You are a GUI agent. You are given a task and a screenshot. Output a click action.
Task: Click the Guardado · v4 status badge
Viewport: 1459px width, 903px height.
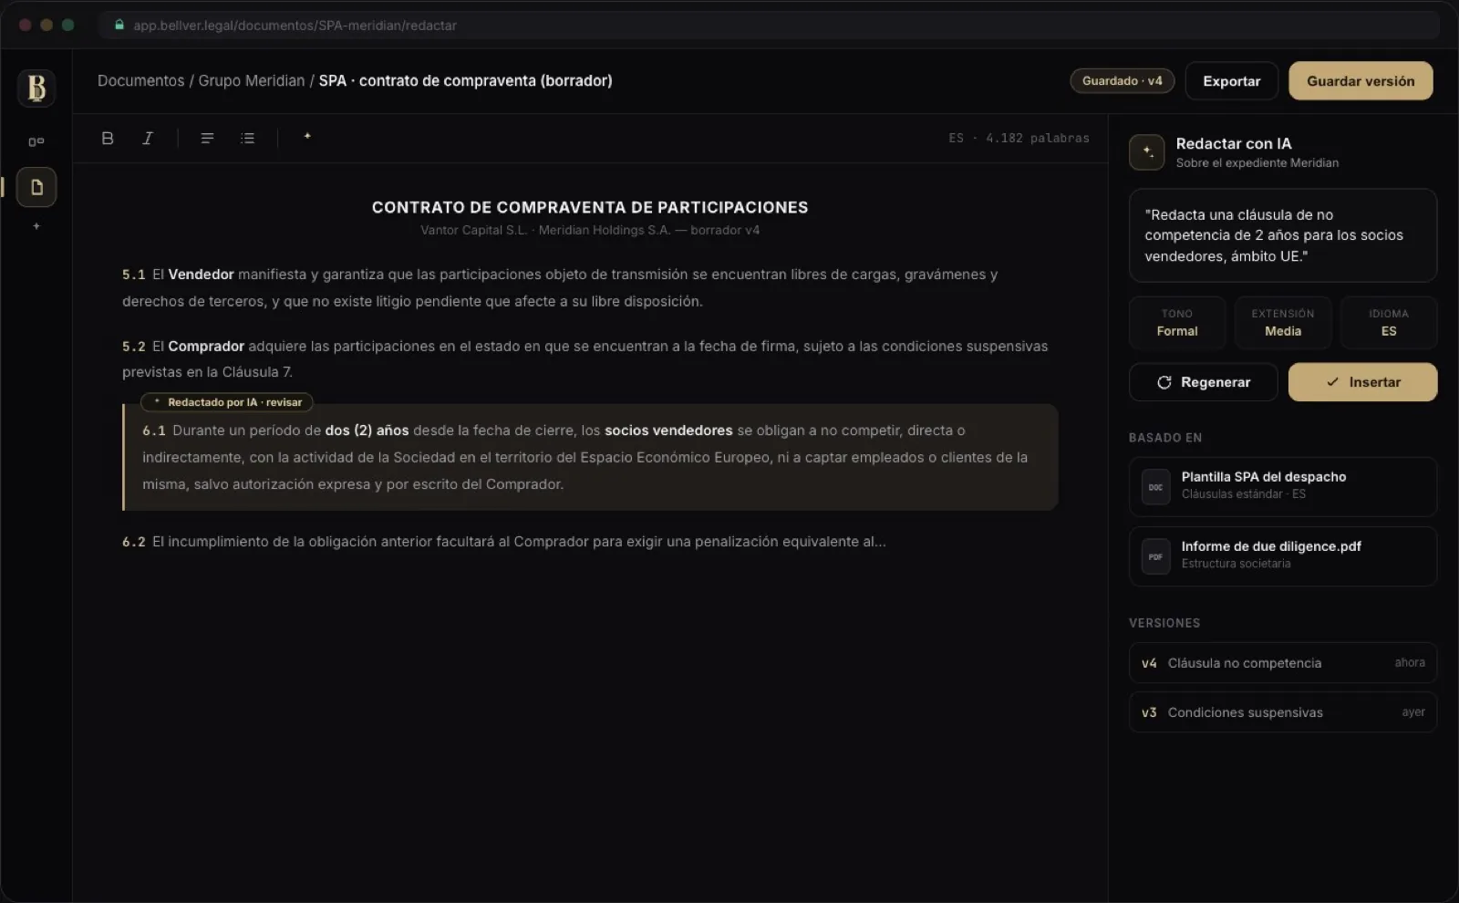coord(1122,81)
